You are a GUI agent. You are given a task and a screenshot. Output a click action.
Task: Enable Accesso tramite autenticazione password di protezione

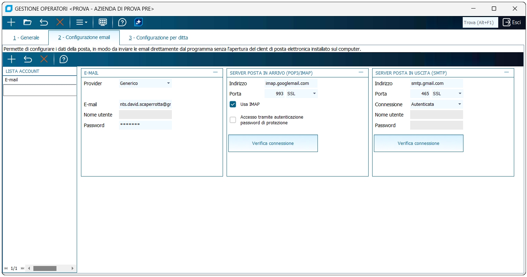click(x=233, y=120)
